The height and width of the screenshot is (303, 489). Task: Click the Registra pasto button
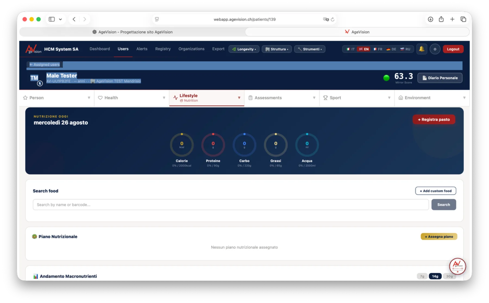pyautogui.click(x=434, y=119)
